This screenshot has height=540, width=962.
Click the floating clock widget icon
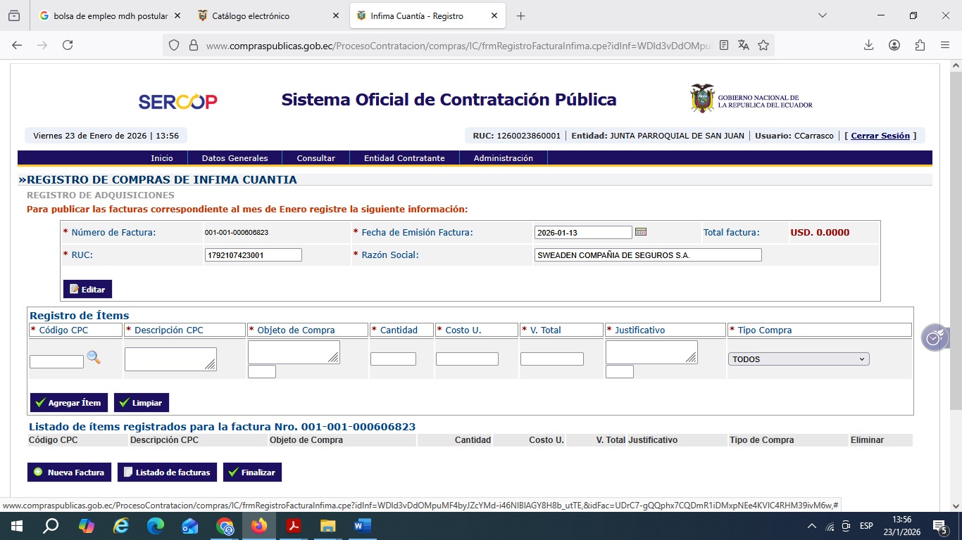pyautogui.click(x=935, y=338)
